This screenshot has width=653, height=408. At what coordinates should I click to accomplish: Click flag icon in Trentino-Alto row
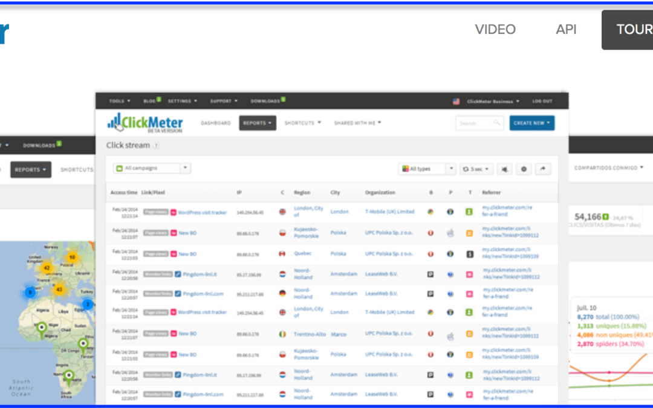[x=282, y=334]
